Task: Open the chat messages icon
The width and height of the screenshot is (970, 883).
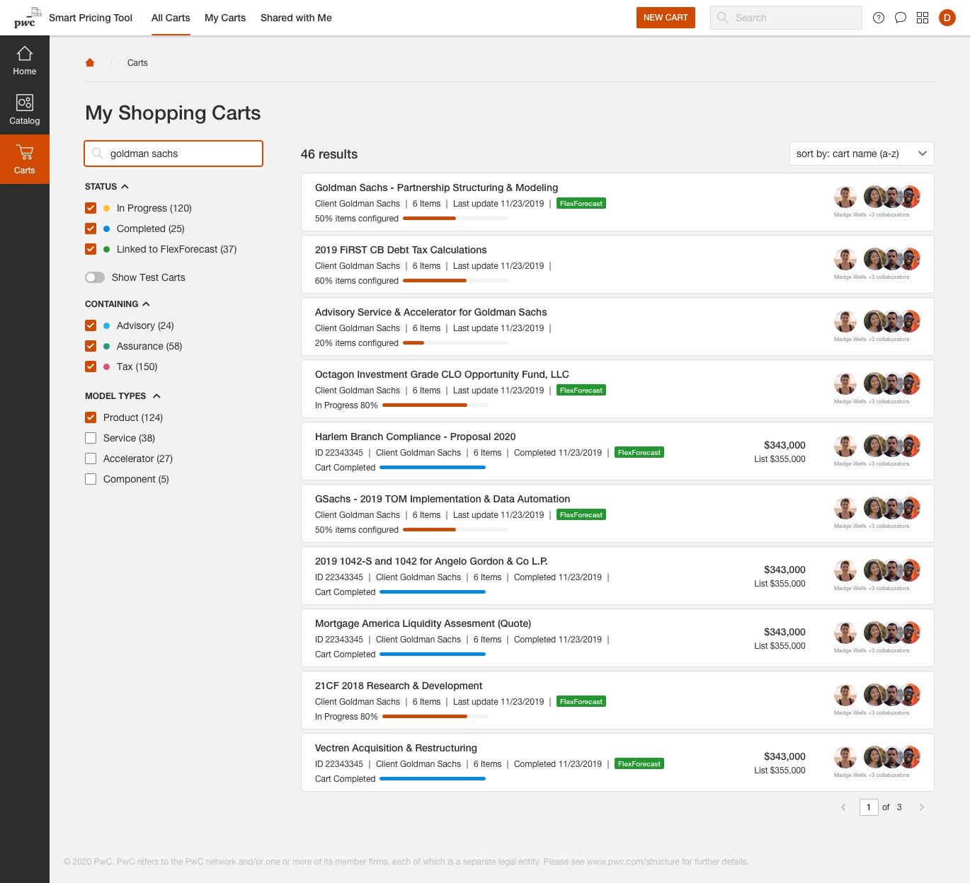Action: click(x=901, y=18)
